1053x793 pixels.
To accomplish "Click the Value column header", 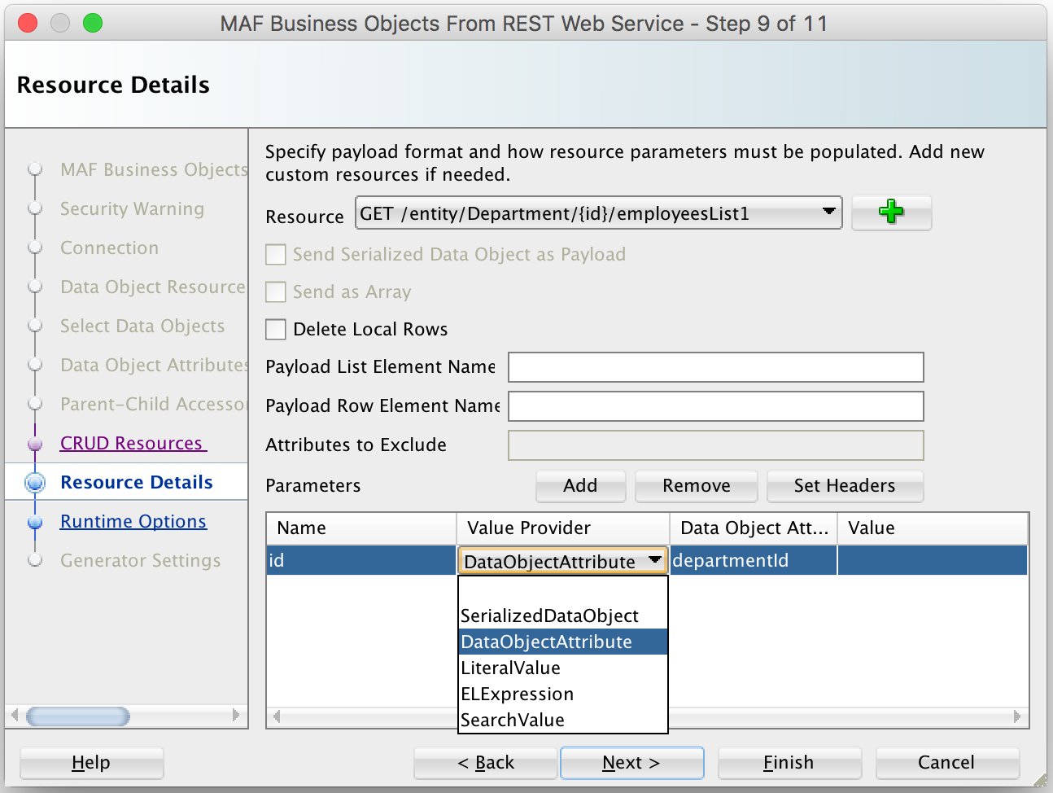I will [x=933, y=528].
